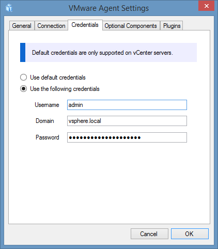This screenshot has width=218, height=249.
Task: Click the VMware Agent Settings title text
Action: (108, 8)
